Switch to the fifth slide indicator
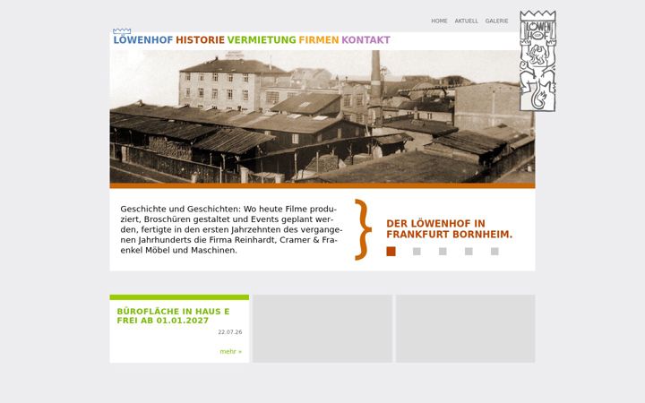The height and width of the screenshot is (403, 645). (x=494, y=252)
